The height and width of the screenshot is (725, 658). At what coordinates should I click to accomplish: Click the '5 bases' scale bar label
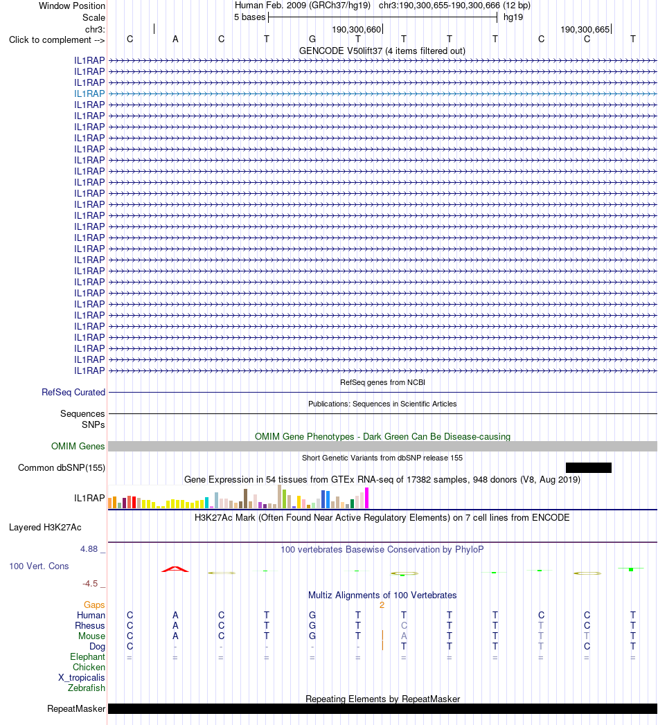point(250,17)
